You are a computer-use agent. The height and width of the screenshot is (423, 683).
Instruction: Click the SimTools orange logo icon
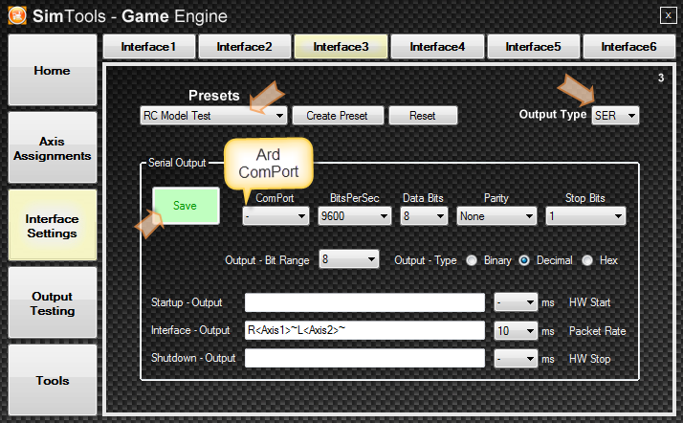[x=17, y=15]
